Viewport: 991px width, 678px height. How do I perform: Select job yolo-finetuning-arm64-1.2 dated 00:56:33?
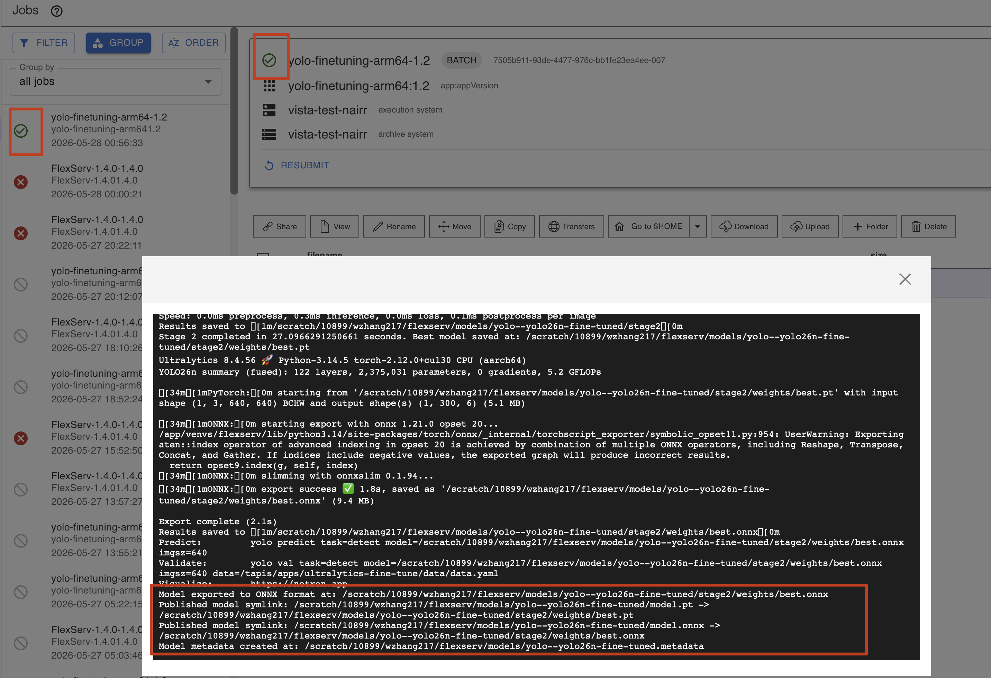click(115, 130)
